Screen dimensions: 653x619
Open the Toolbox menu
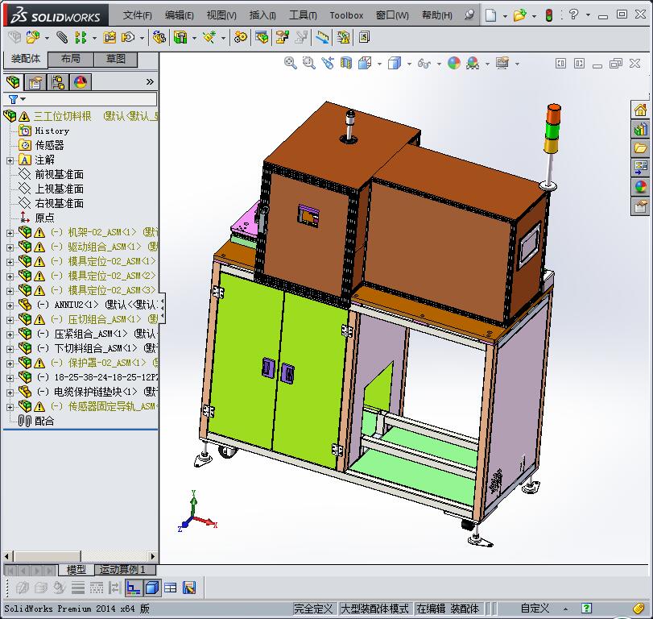pos(346,15)
